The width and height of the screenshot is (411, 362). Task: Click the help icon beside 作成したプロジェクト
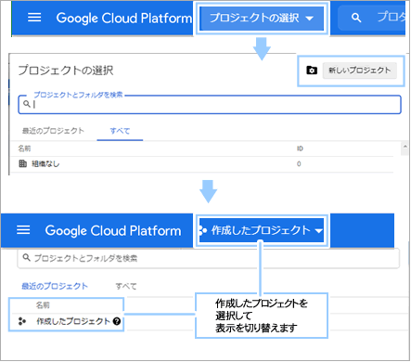(117, 321)
